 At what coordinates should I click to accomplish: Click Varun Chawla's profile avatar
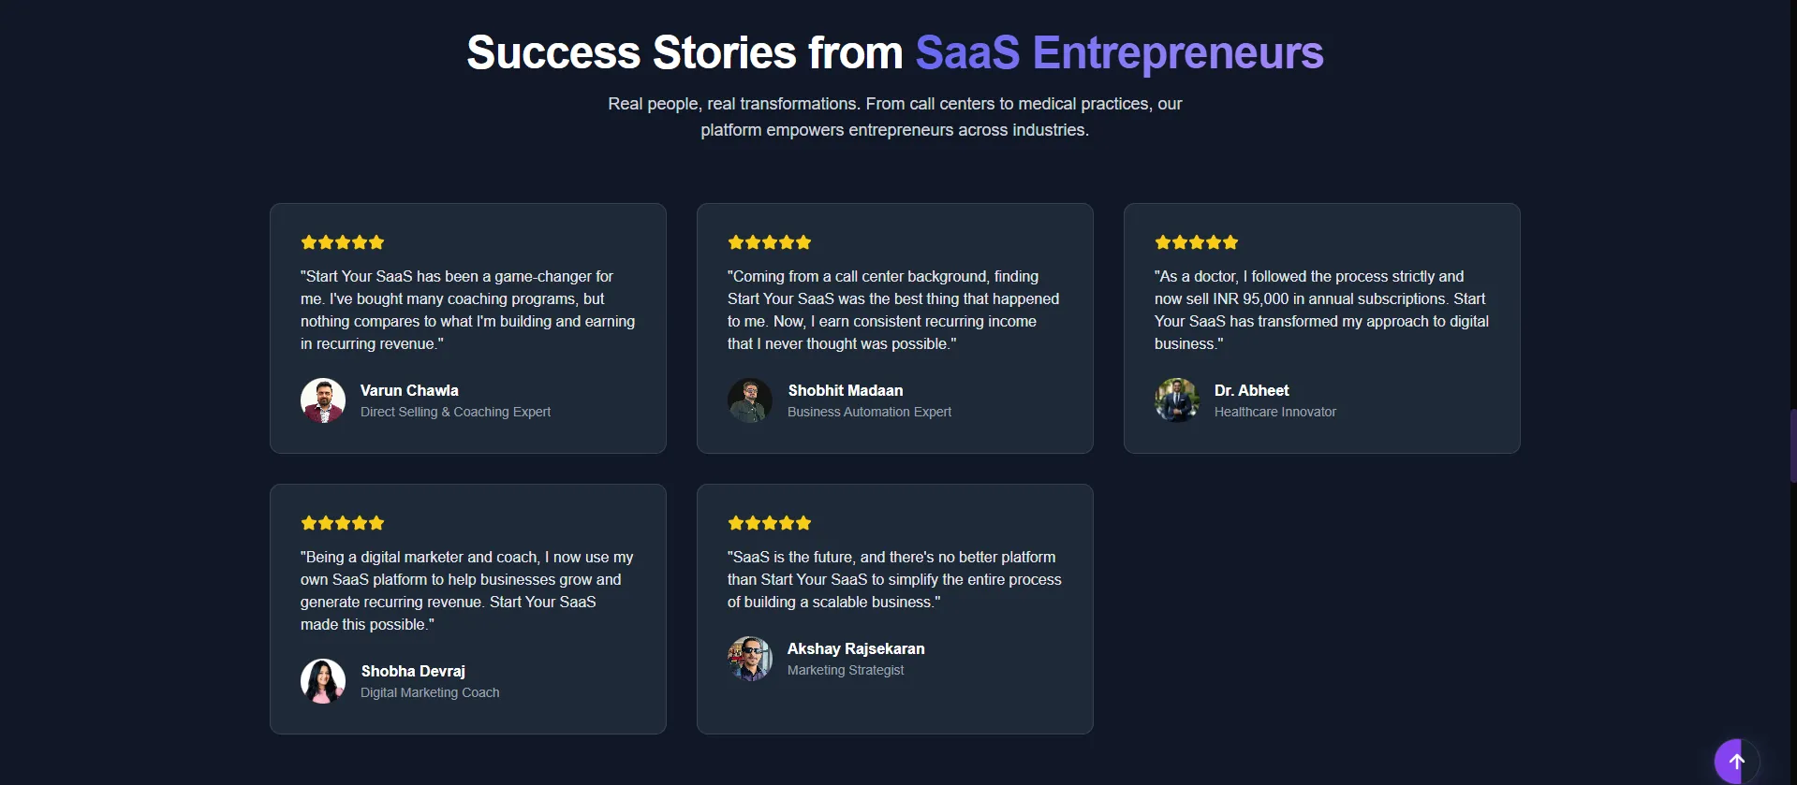tap(323, 400)
